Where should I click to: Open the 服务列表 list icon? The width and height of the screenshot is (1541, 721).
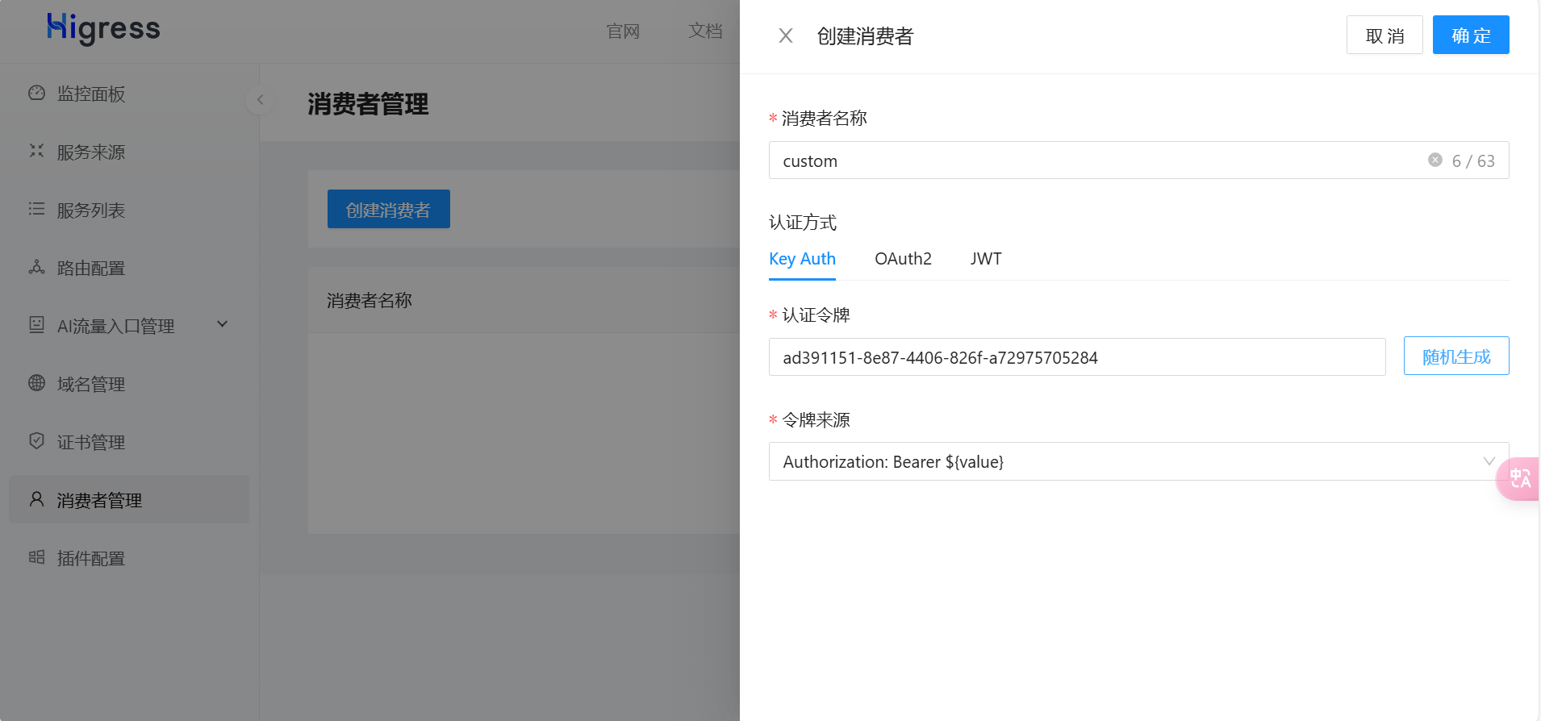36,210
